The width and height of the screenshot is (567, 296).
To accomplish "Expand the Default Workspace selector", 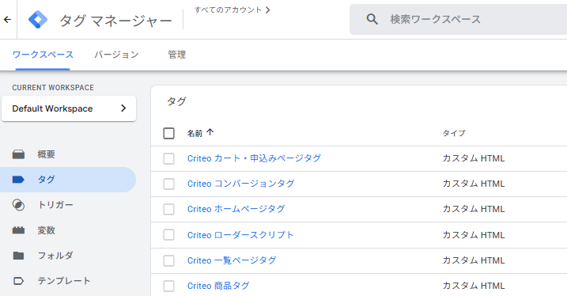I will [x=69, y=108].
